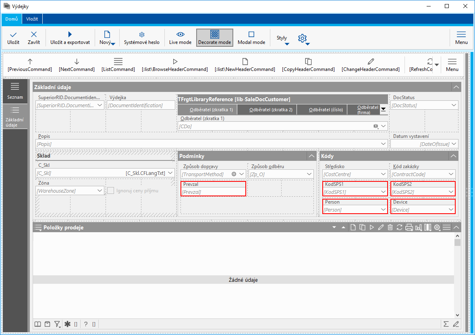Open Systémové heslo settings

pyautogui.click(x=141, y=35)
